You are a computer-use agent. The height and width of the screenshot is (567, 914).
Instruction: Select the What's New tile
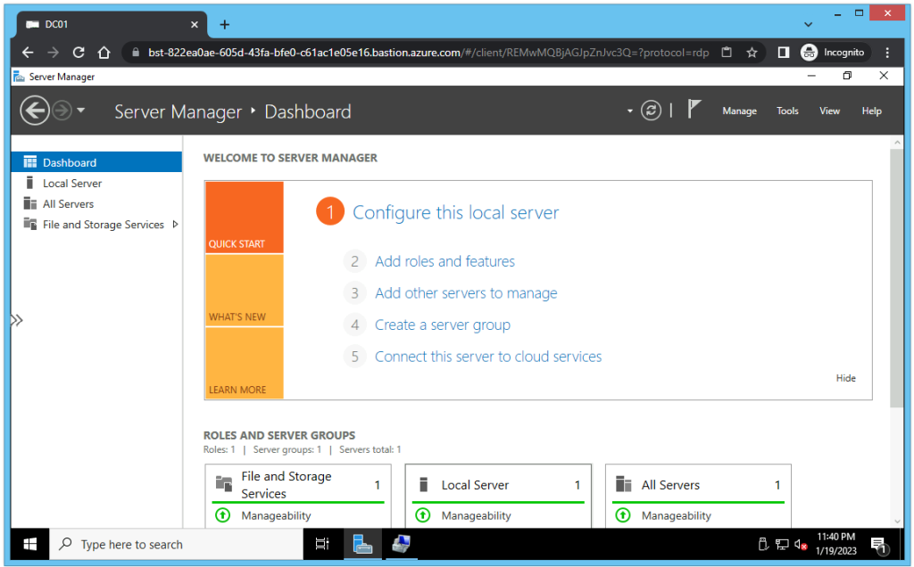tap(245, 290)
